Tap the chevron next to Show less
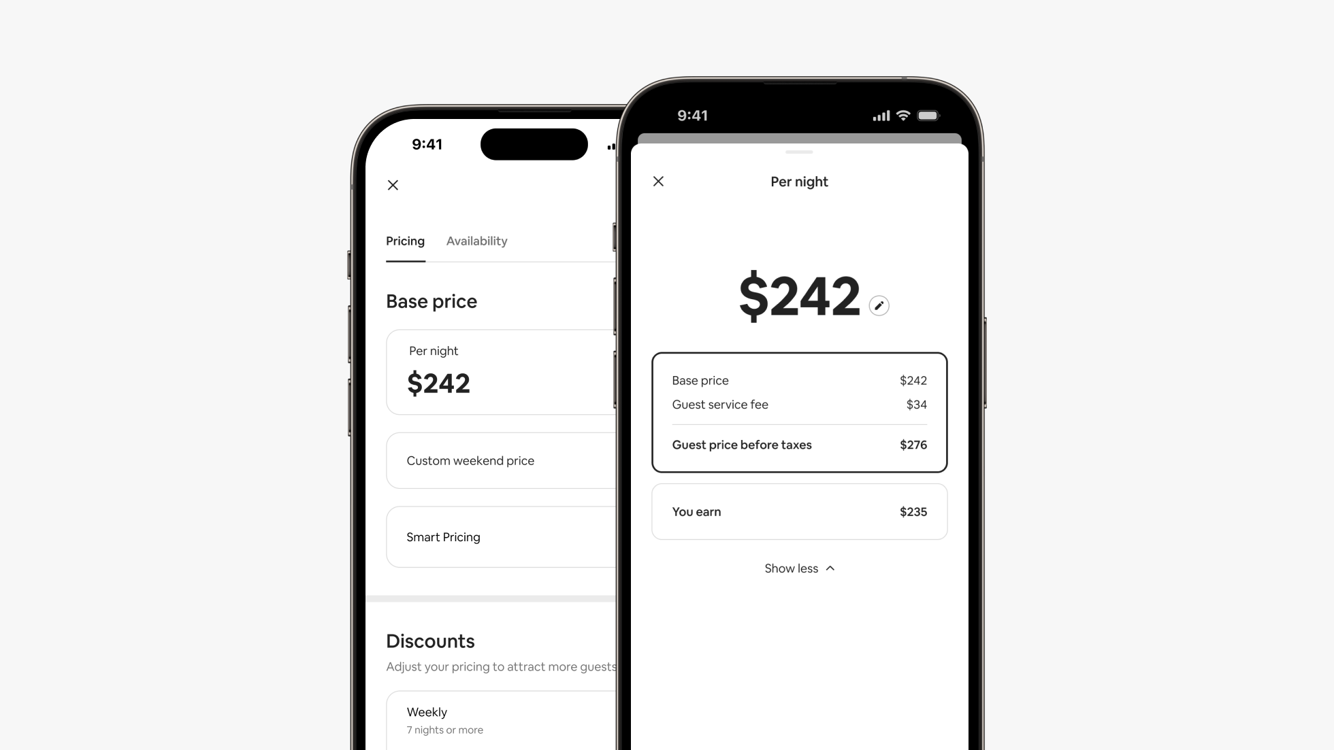Screen dimensions: 1334x750 829,568
